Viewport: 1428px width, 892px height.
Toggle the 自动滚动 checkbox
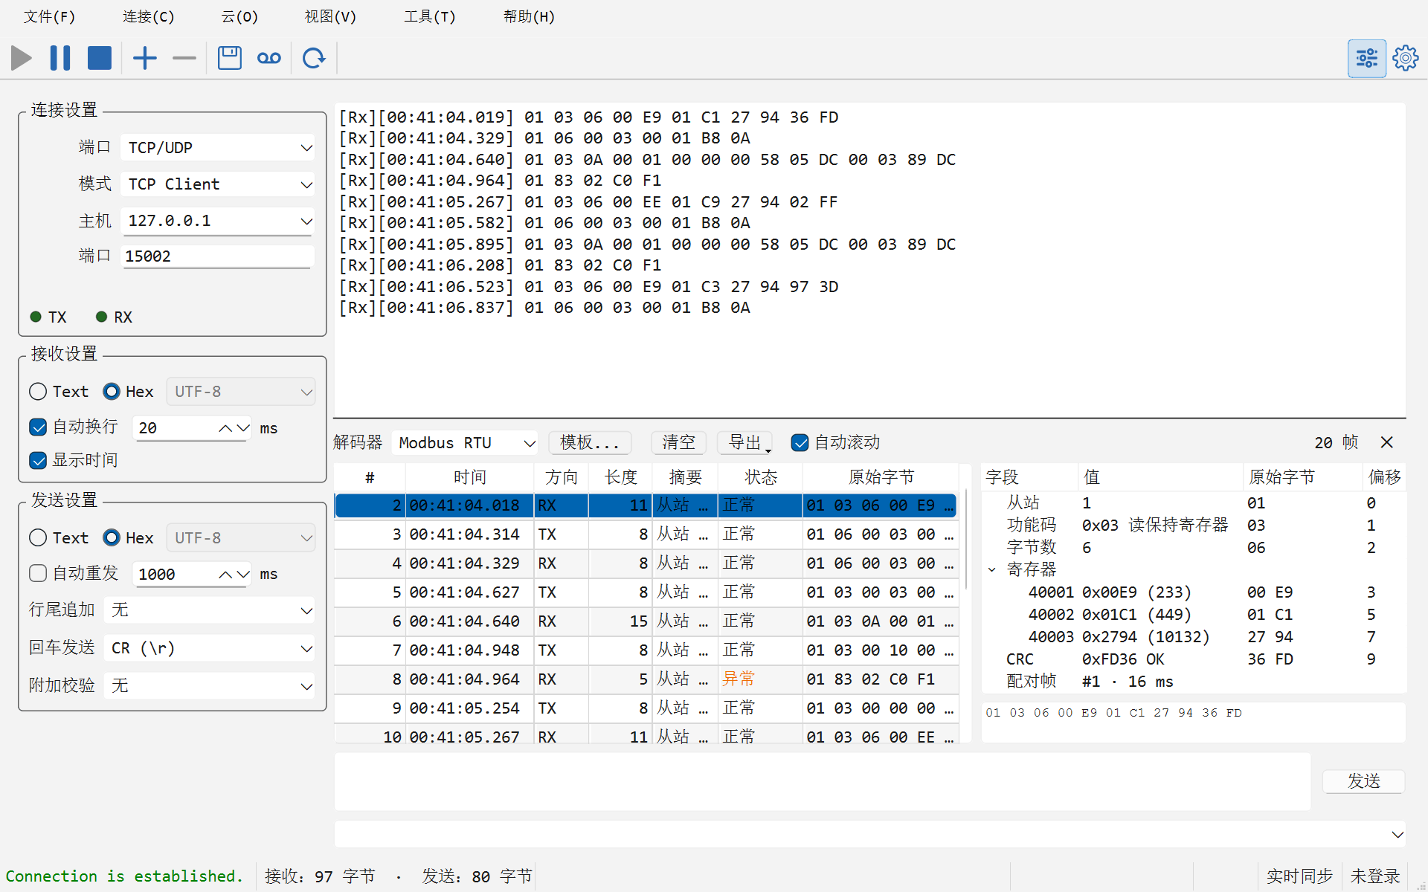(x=836, y=442)
